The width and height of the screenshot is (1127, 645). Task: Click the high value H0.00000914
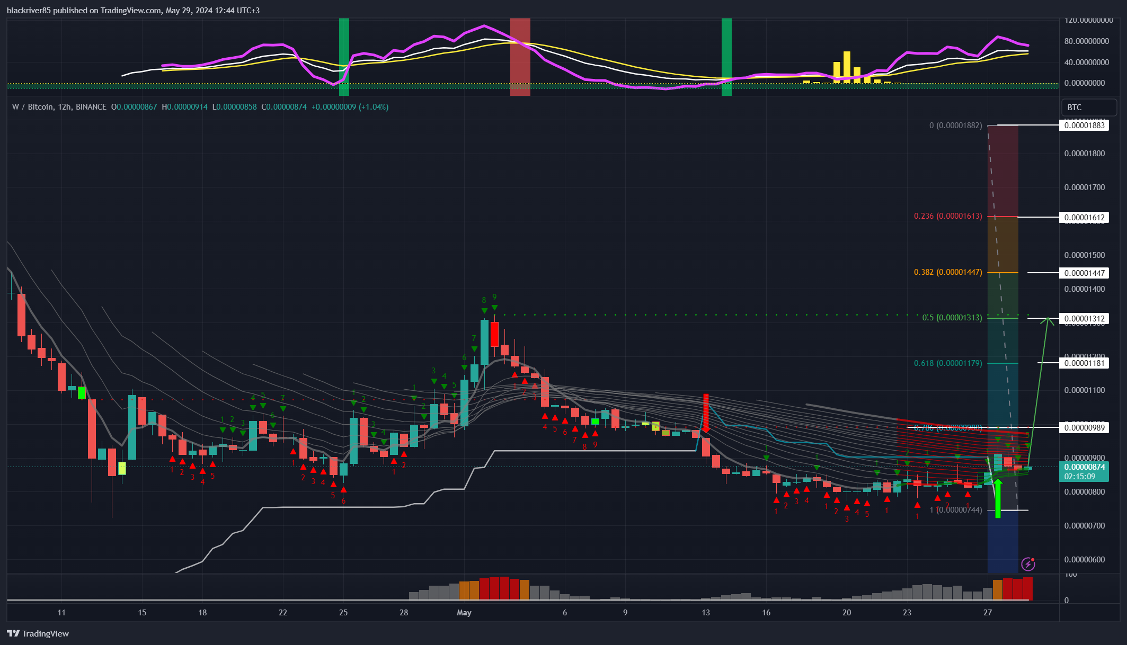(x=184, y=107)
